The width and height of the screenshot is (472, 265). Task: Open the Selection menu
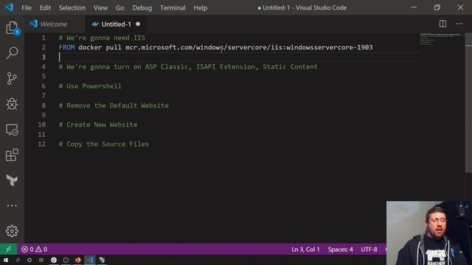[72, 8]
